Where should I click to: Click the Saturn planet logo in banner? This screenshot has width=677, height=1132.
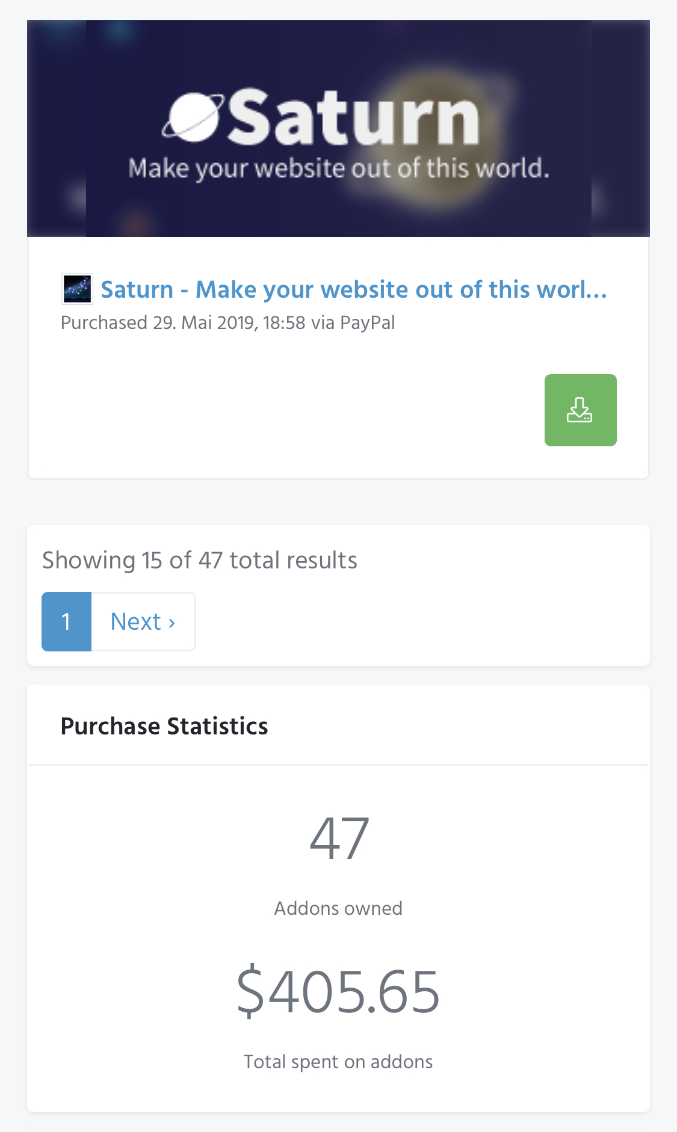tap(193, 118)
